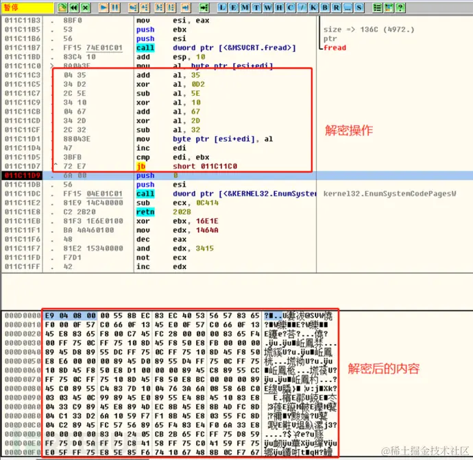
Task: Click the 'size => 136C (4972.)' comment
Action: (369, 29)
